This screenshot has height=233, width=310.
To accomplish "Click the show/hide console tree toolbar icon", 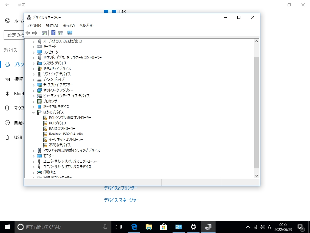I will tap(44, 33).
